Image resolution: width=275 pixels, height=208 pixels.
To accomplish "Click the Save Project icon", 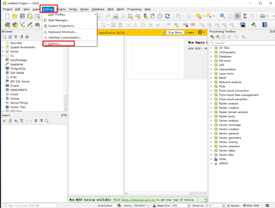I will pyautogui.click(x=22, y=16).
